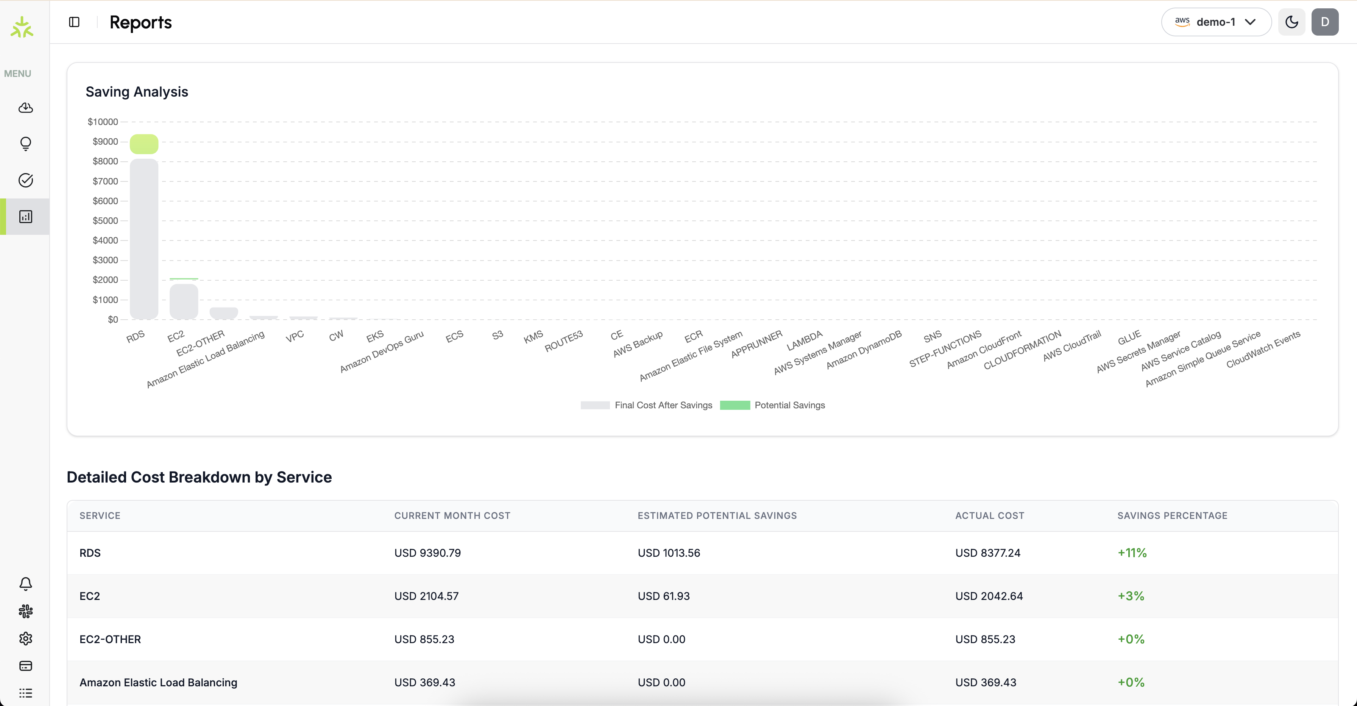The height and width of the screenshot is (706, 1357).
Task: Click the chevron beside demo-1
Action: (1251, 22)
